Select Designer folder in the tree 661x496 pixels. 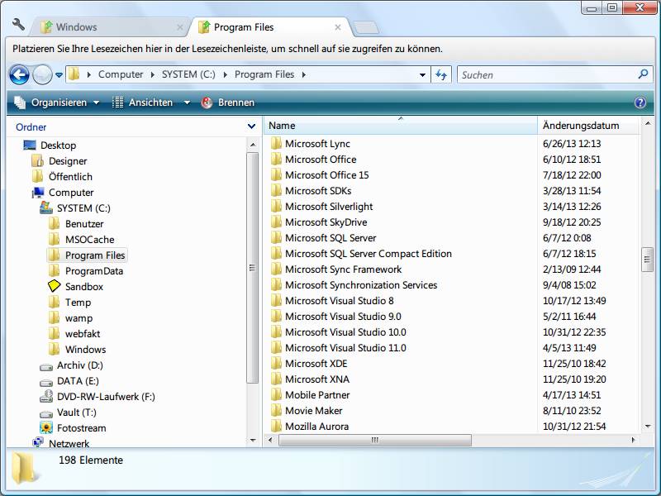pyautogui.click(x=68, y=161)
